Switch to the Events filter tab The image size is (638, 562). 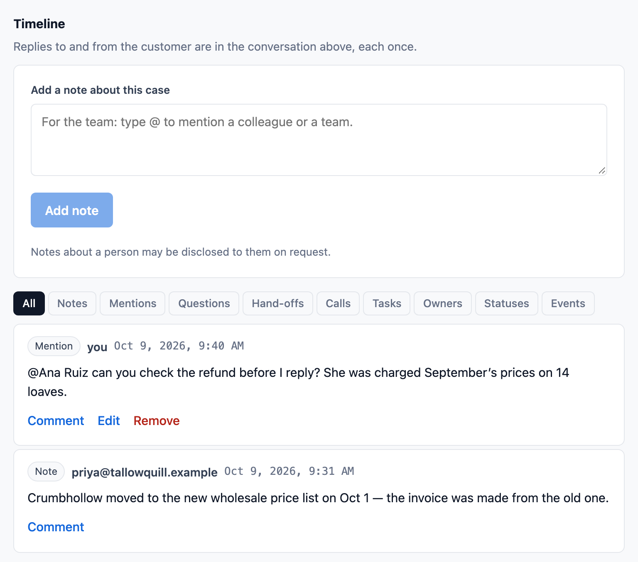[568, 303]
